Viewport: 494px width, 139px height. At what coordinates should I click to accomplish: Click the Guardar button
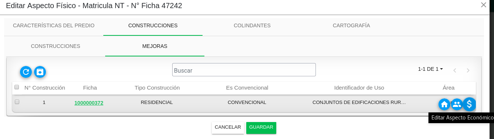[x=261, y=127]
